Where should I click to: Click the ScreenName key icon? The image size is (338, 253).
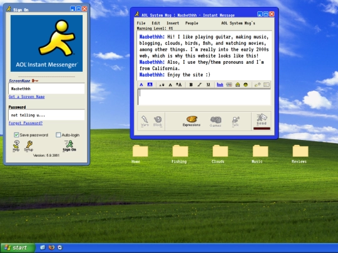click(x=35, y=81)
